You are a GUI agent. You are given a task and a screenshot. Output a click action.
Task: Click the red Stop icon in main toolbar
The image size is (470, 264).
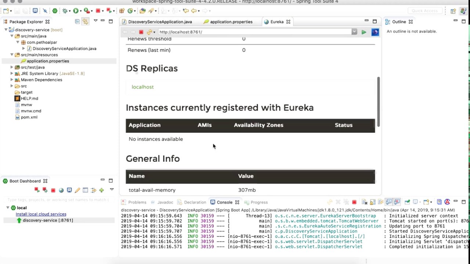[98, 11]
